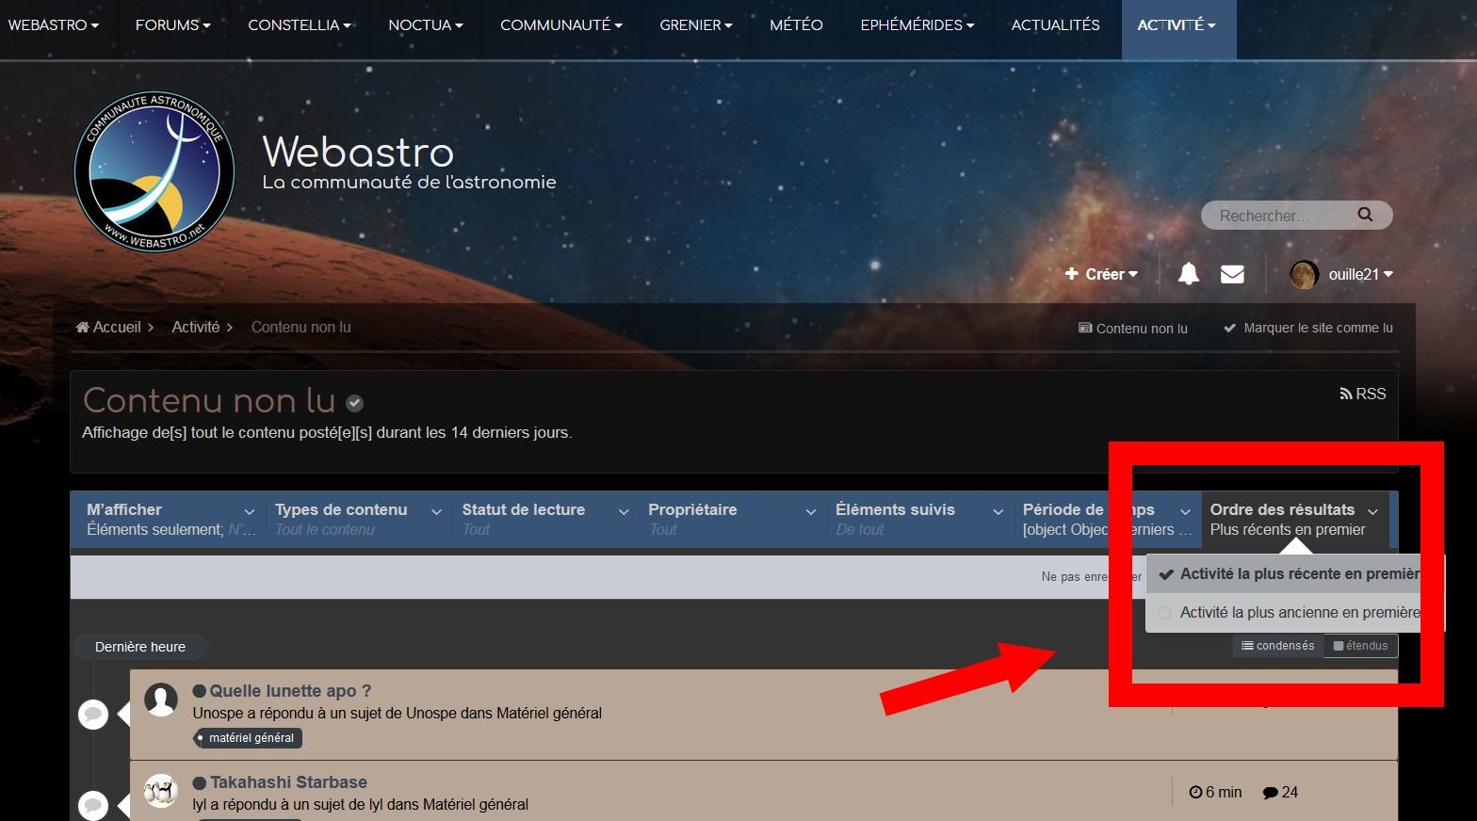
Task: Click the timeline comment bubble for Quelle lunette apo
Action: (x=93, y=715)
